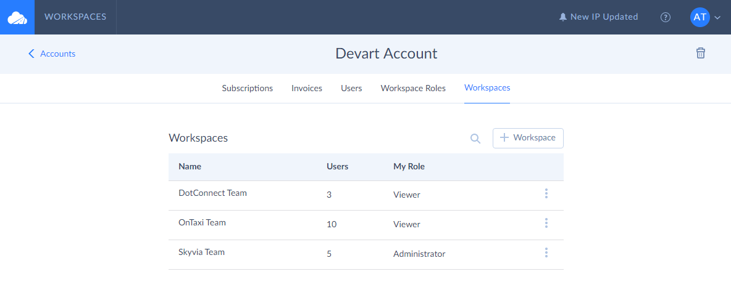Sort by the Users column header

pyautogui.click(x=338, y=166)
